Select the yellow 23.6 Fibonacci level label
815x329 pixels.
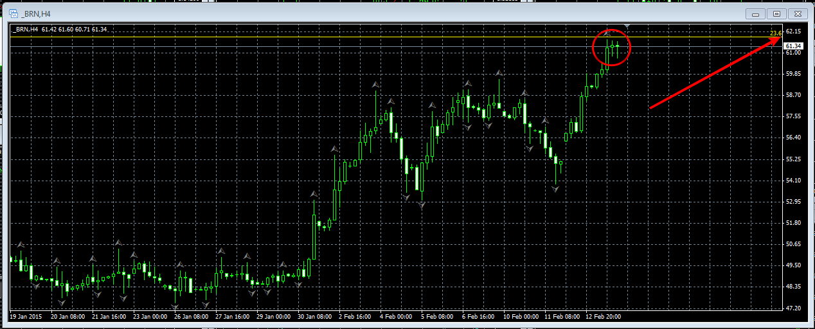[x=775, y=33]
